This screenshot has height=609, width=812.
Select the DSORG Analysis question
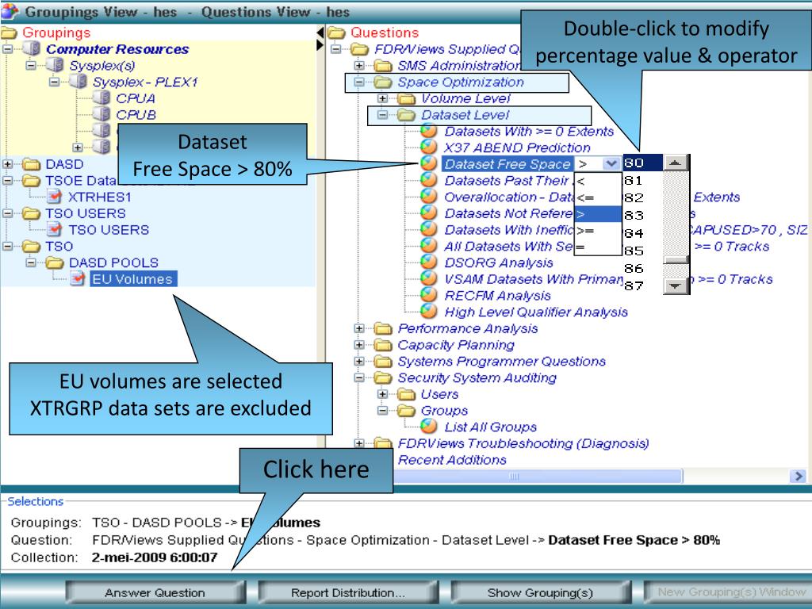point(499,262)
